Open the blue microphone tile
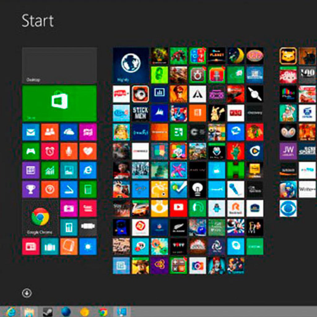The image size is (317, 317). pos(236,189)
